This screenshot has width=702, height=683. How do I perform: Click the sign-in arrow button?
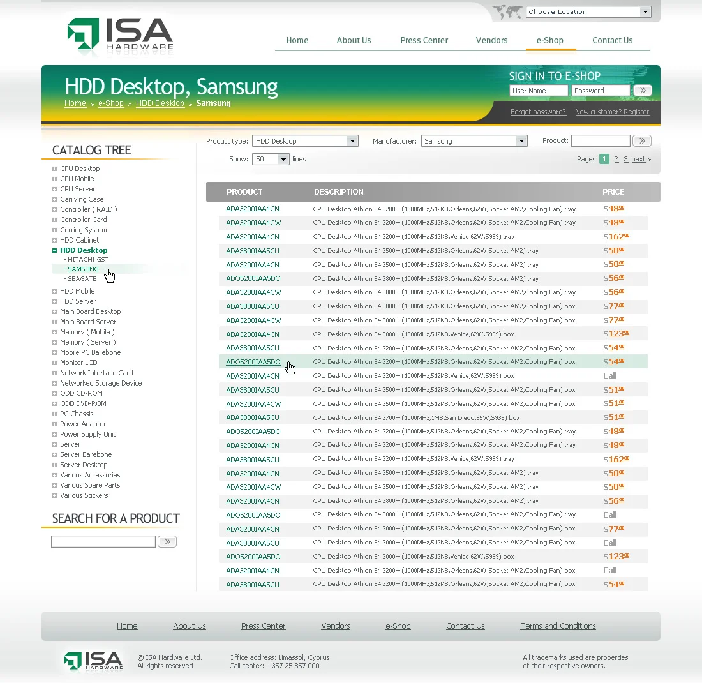pos(643,91)
